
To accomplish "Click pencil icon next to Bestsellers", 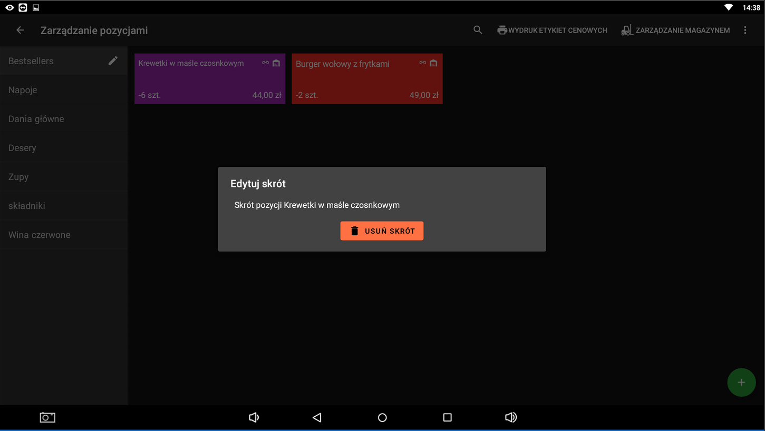I will click(113, 61).
